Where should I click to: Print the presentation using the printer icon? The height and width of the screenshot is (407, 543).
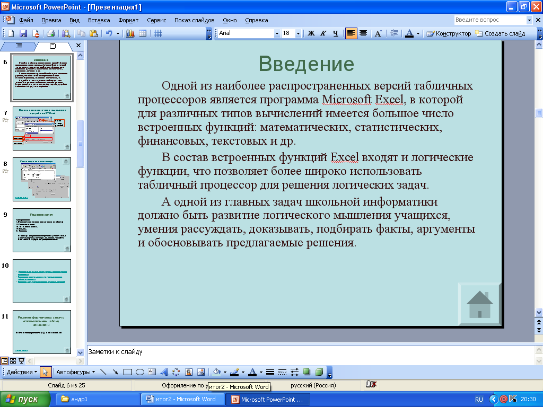pyautogui.click(x=50, y=33)
